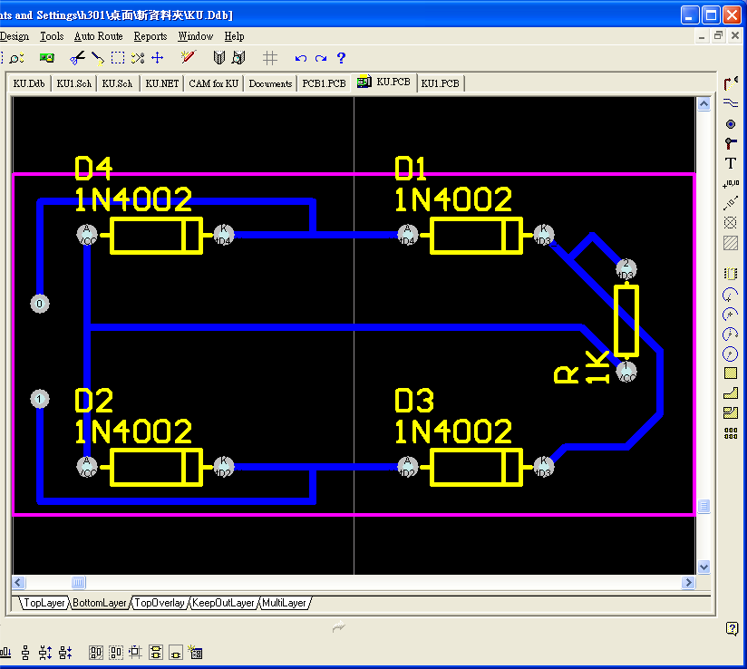Click the move selection cross-arrow icon
Image resolution: width=747 pixels, height=669 pixels.
pyautogui.click(x=157, y=58)
